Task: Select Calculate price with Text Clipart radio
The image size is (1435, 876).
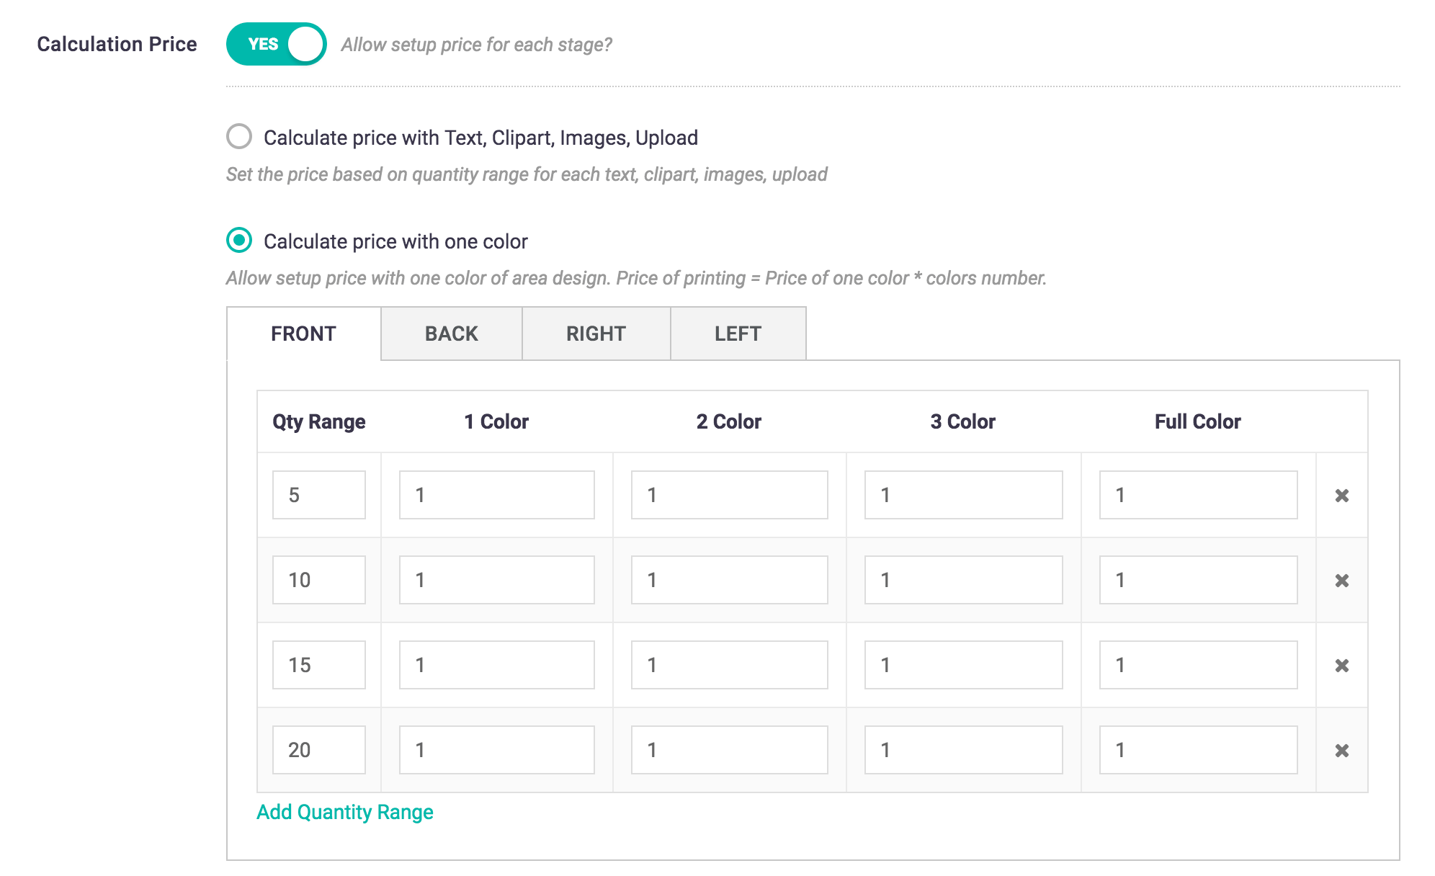Action: pyautogui.click(x=238, y=138)
